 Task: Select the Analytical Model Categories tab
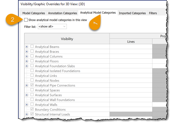tap(98, 13)
